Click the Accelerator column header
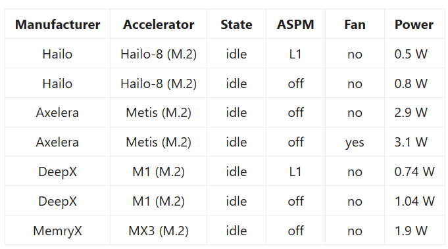The width and height of the screenshot is (448, 249). [159, 24]
